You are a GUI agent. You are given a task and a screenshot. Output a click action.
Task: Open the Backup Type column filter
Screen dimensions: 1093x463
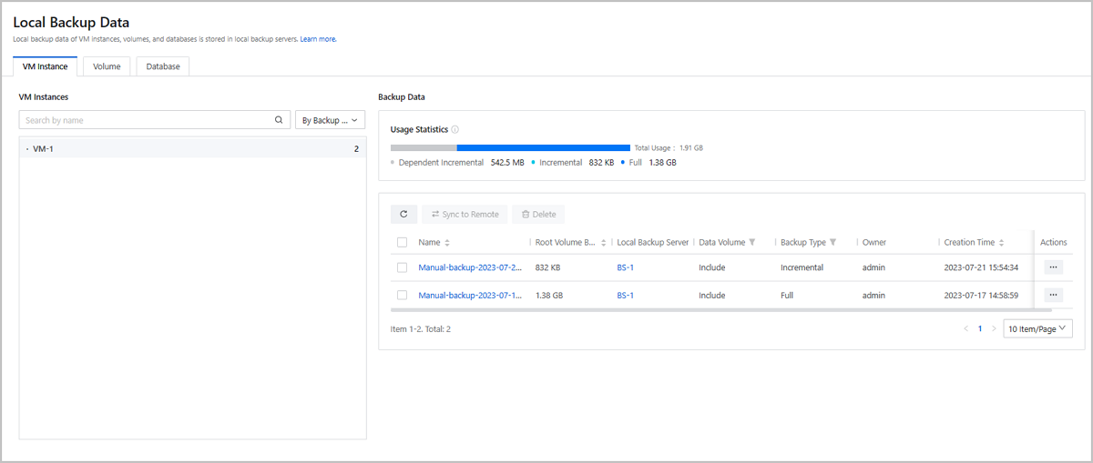click(x=833, y=243)
